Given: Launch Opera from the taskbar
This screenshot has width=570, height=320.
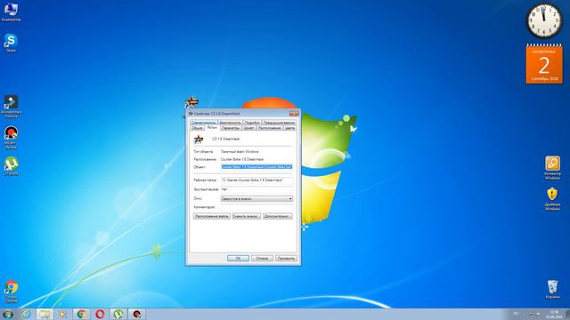Looking at the screenshot, I should point(100,314).
